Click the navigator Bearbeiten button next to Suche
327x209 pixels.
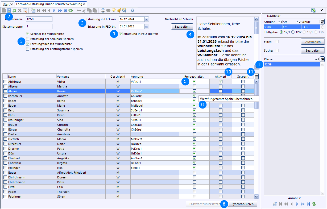pos(313,51)
